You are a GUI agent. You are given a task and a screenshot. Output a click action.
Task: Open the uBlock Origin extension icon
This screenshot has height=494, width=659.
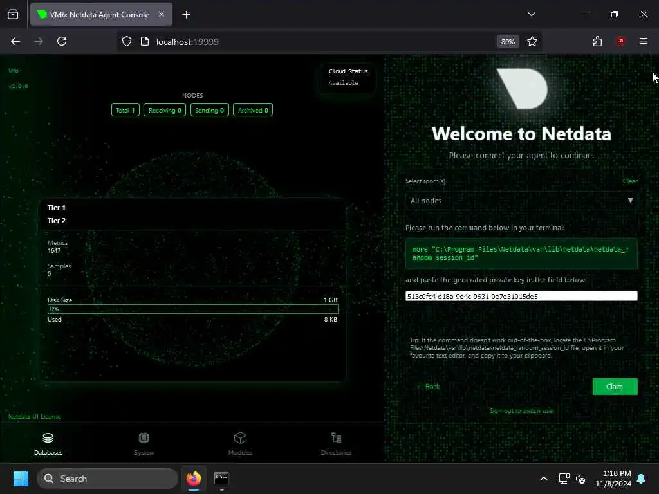point(620,41)
